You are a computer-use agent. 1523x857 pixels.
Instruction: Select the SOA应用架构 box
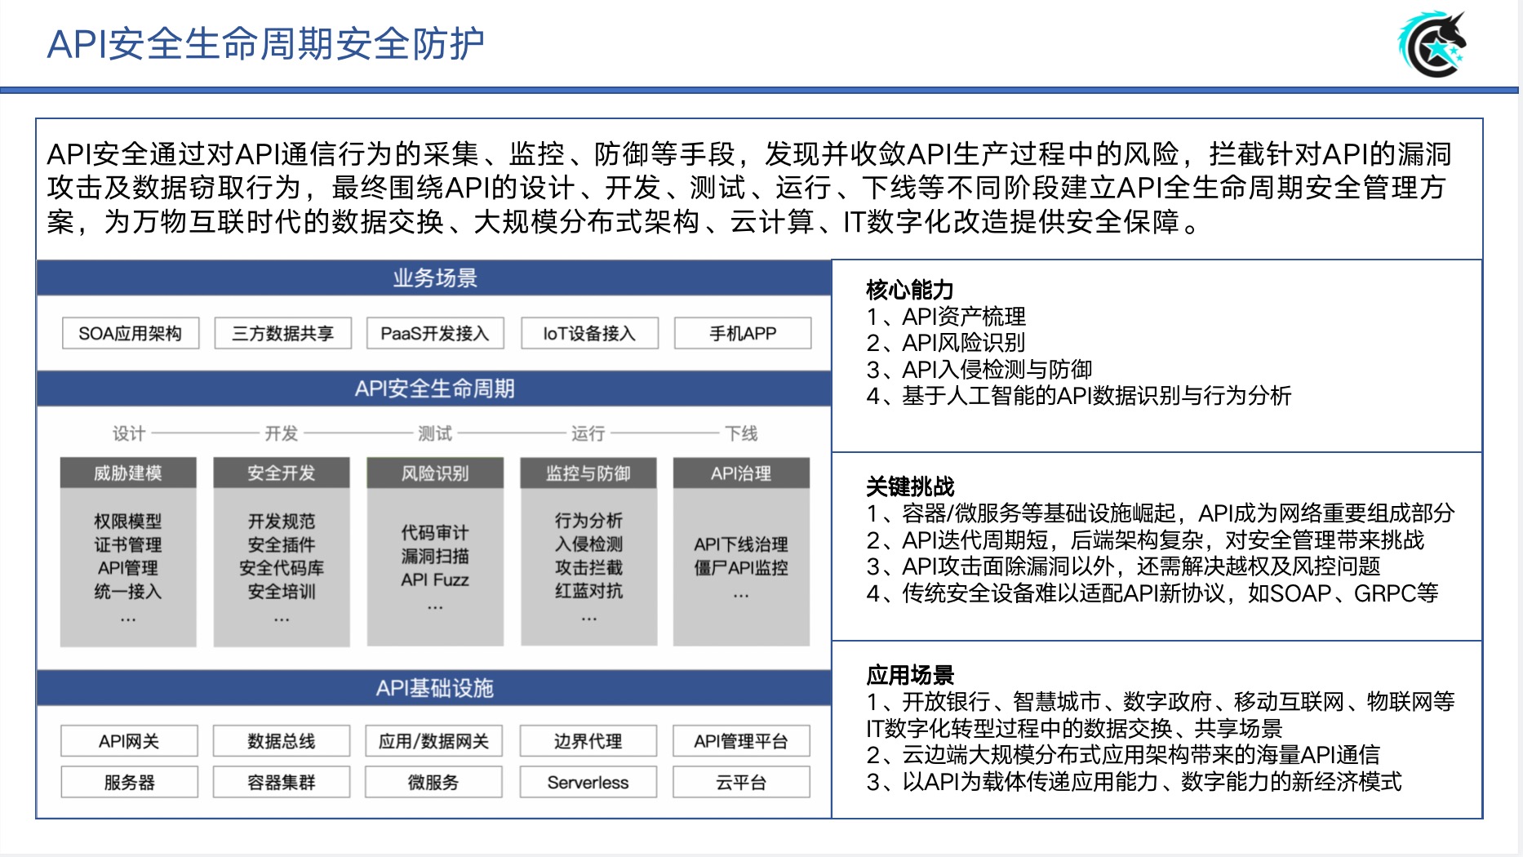(131, 333)
